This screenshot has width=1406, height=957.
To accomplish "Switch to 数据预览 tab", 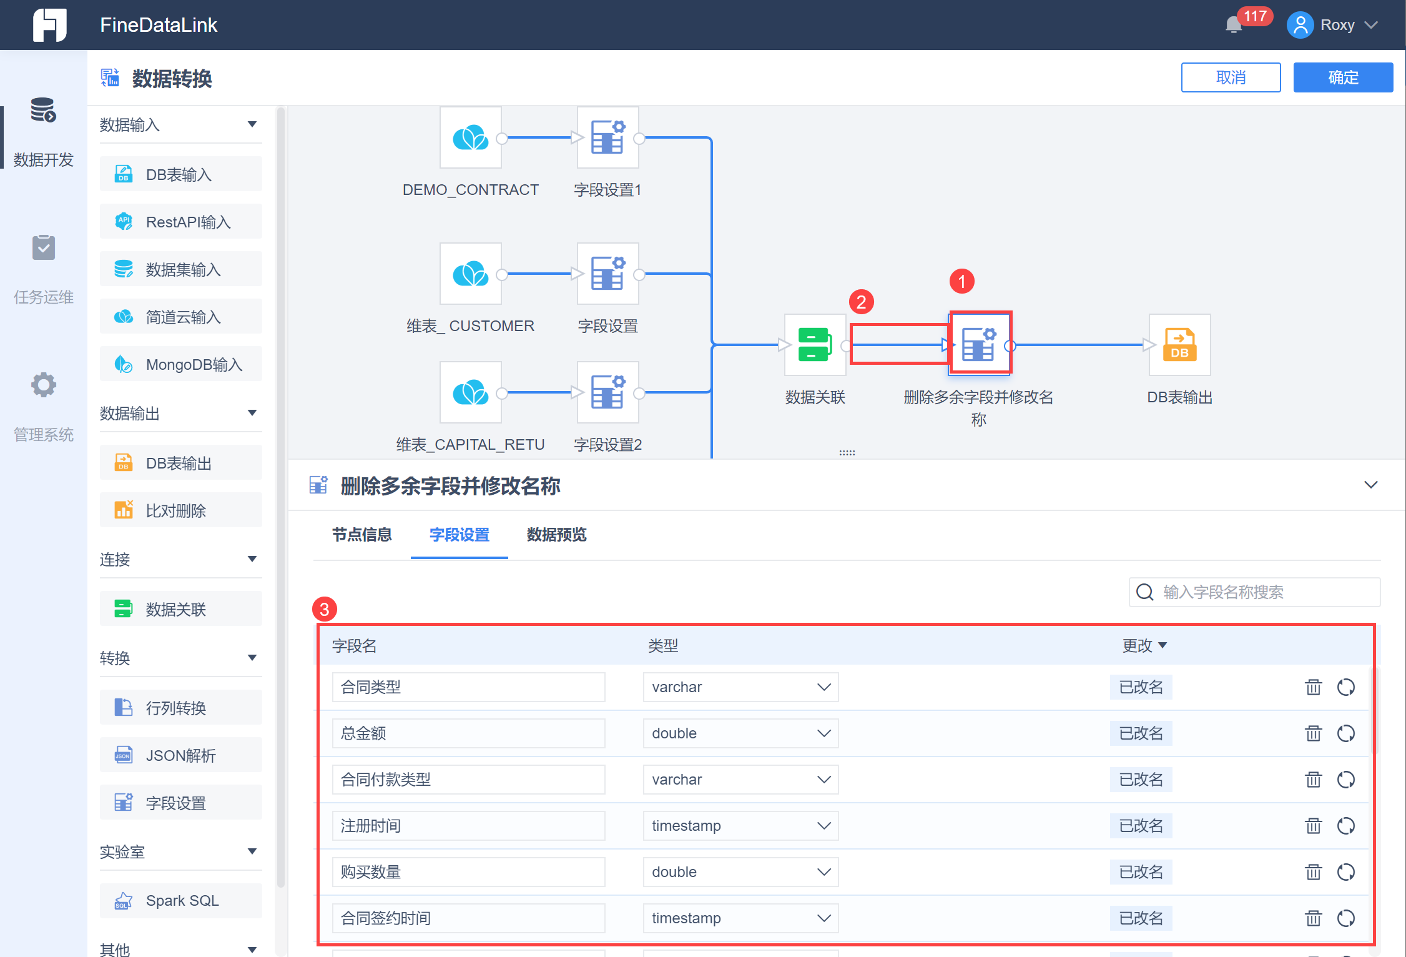I will point(556,535).
